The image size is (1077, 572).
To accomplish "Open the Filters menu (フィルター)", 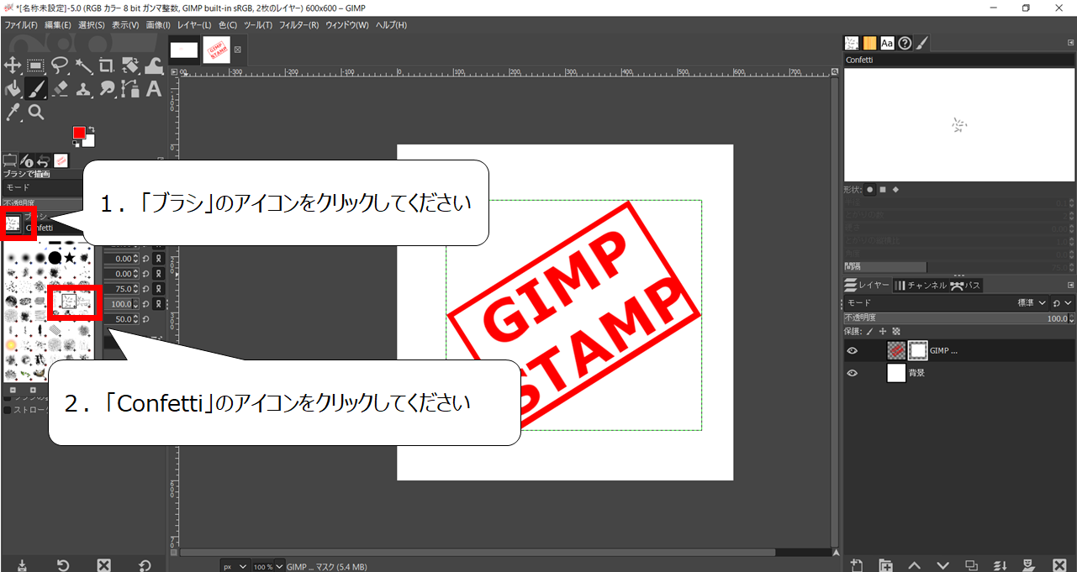I will click(x=298, y=25).
